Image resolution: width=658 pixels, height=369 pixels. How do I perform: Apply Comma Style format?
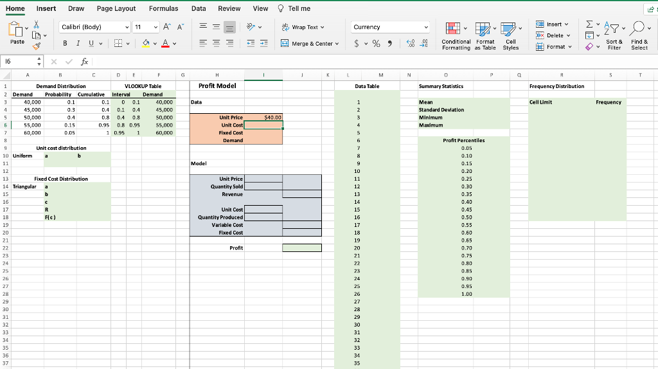390,43
